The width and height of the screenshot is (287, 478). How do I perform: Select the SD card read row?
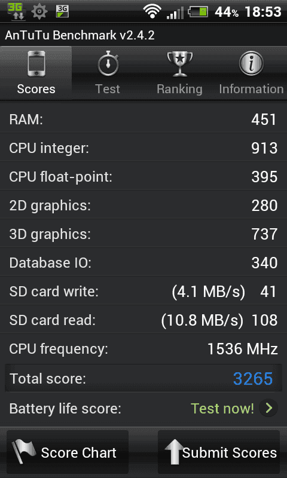click(x=143, y=320)
